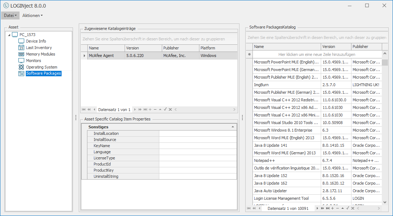Select the McAfee Agent row indicator

[x=84, y=56]
